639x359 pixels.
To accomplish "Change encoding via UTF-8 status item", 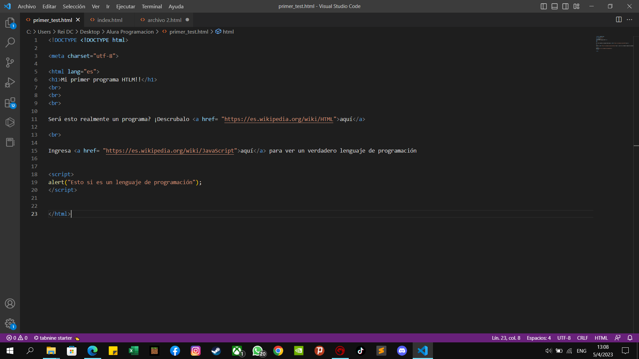I will coord(564,338).
